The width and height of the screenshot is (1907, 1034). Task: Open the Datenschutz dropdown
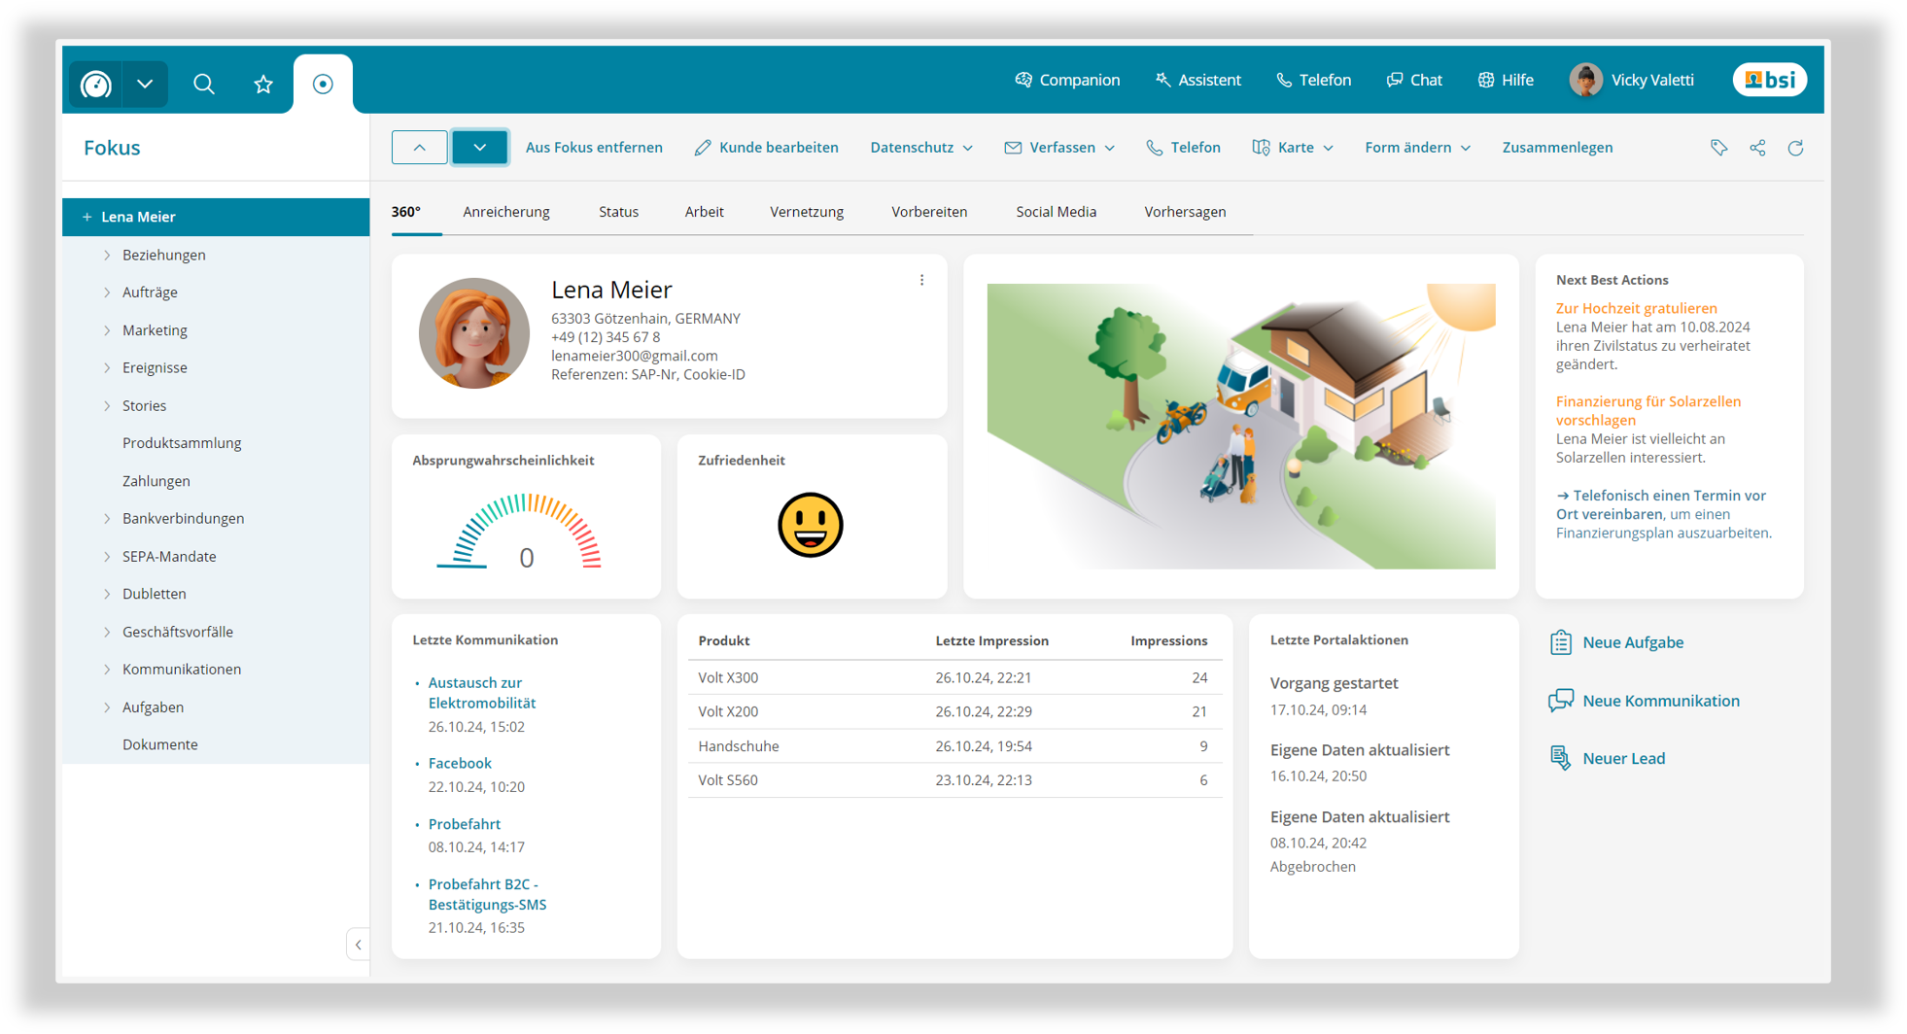pyautogui.click(x=919, y=147)
